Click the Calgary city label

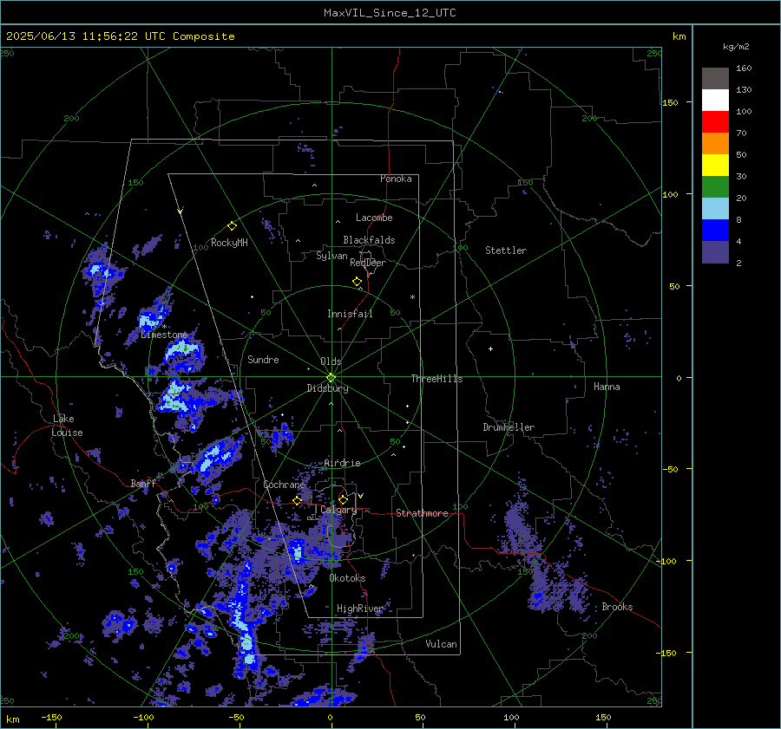338,510
